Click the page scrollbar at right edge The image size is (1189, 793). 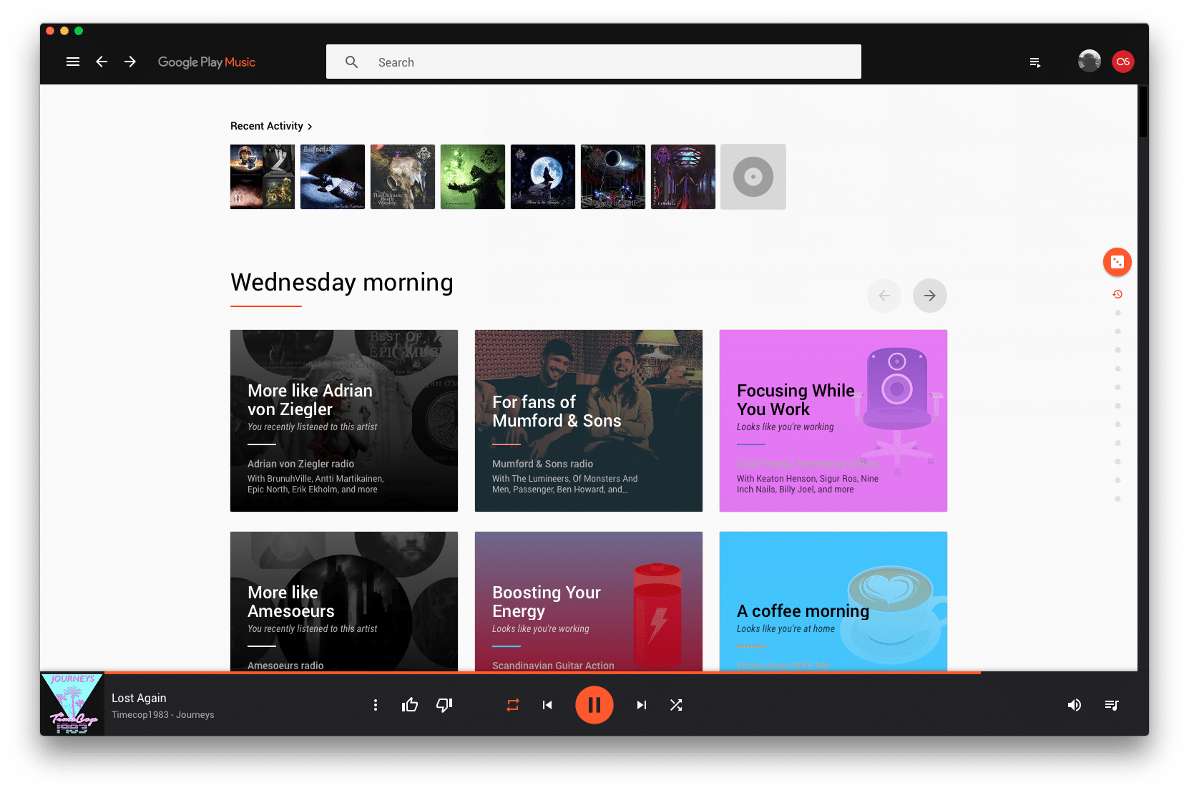pos(1143,111)
